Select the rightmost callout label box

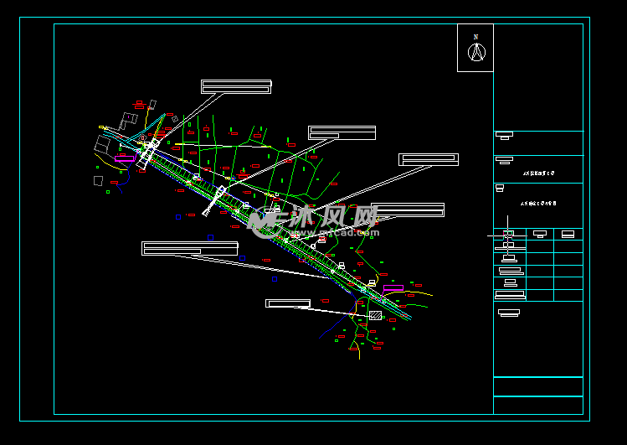[428, 159]
